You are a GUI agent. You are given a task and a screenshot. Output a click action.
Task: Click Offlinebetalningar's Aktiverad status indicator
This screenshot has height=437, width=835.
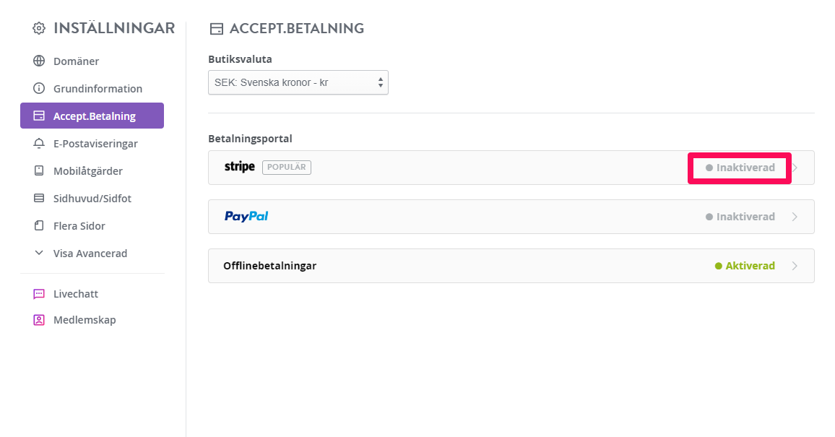[745, 266]
